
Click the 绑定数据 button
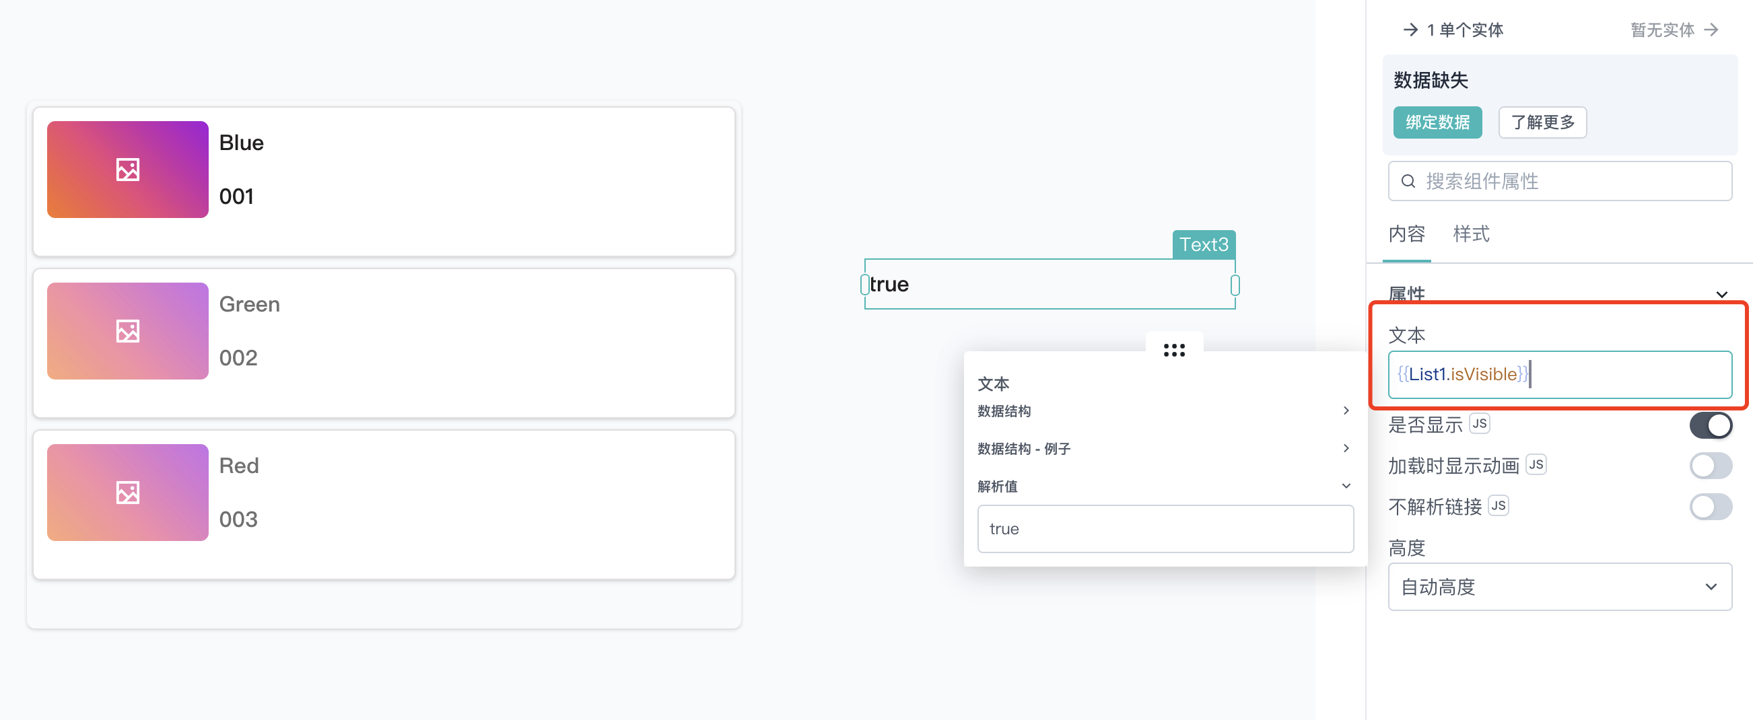(1437, 122)
